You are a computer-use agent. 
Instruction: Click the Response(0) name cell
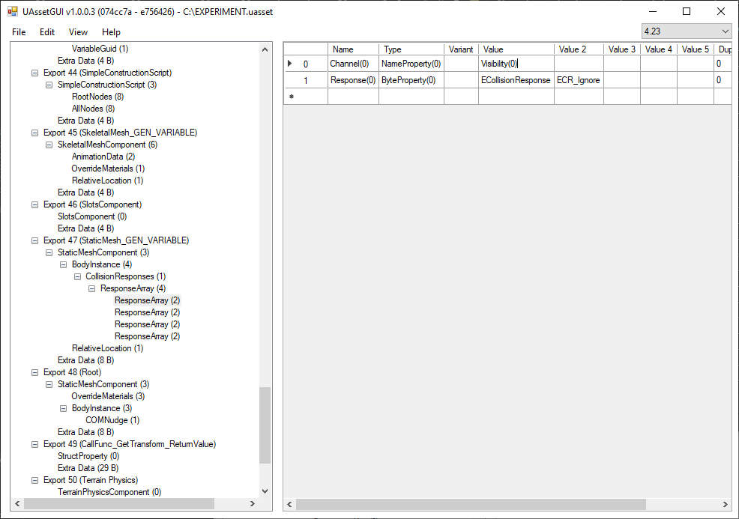pyautogui.click(x=353, y=80)
